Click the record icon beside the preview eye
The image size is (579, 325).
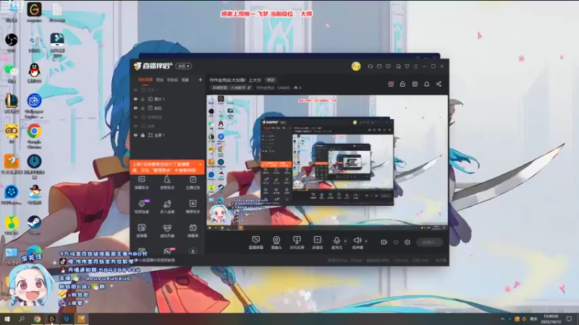coord(384,242)
